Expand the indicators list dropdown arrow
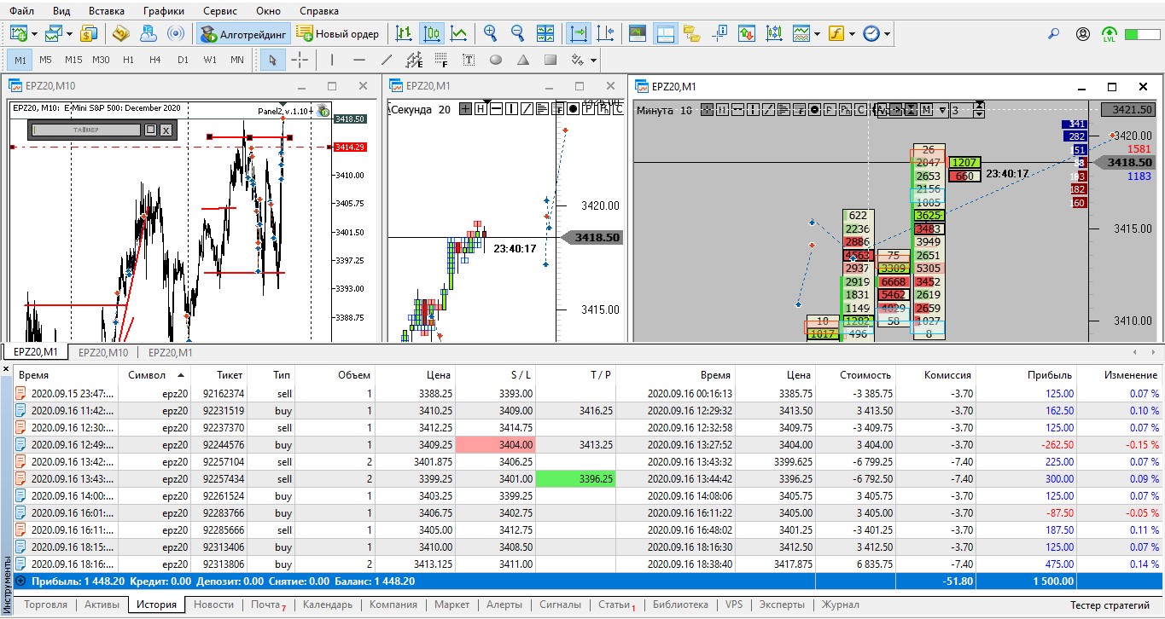The width and height of the screenshot is (1165, 619). (817, 34)
